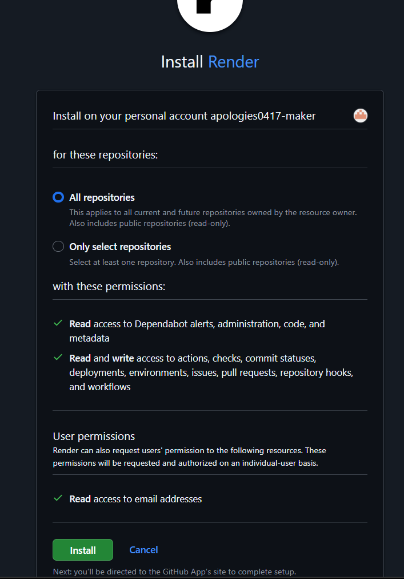
Task: Click the User permissions heading
Action: coord(94,437)
